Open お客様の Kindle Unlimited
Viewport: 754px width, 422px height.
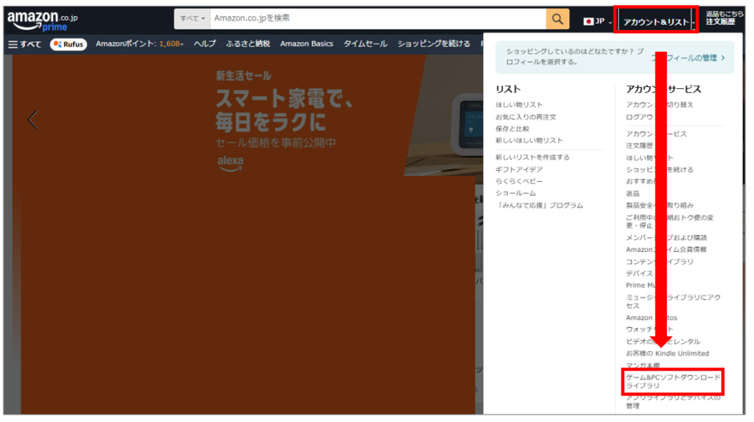click(x=667, y=354)
